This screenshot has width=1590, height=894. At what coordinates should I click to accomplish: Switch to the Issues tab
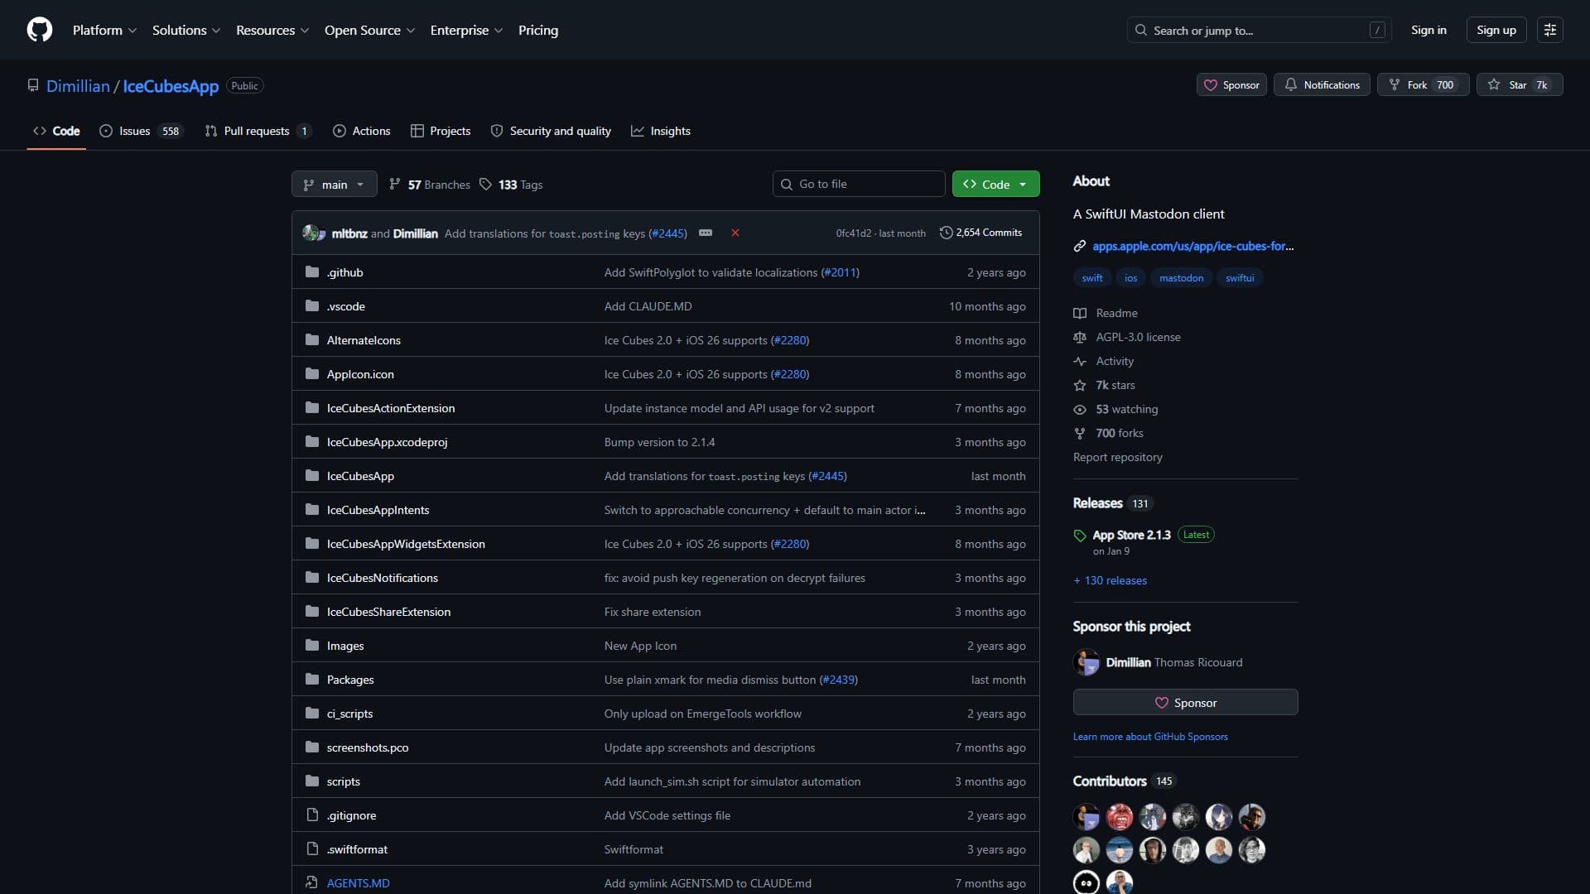point(140,131)
